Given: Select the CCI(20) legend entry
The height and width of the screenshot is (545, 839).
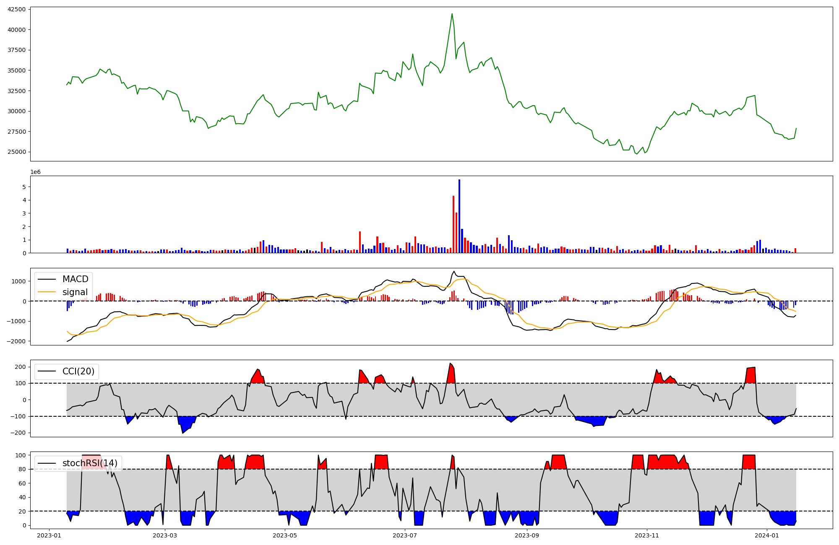Looking at the screenshot, I should tap(78, 371).
